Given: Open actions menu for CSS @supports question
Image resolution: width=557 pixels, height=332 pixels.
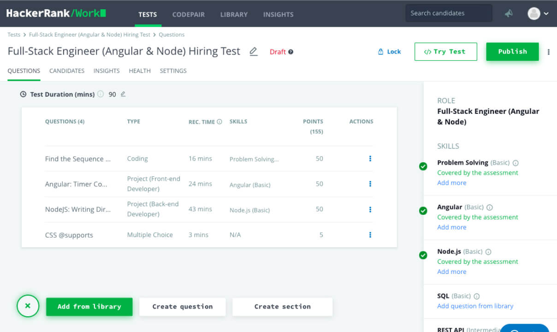Looking at the screenshot, I should tap(370, 235).
